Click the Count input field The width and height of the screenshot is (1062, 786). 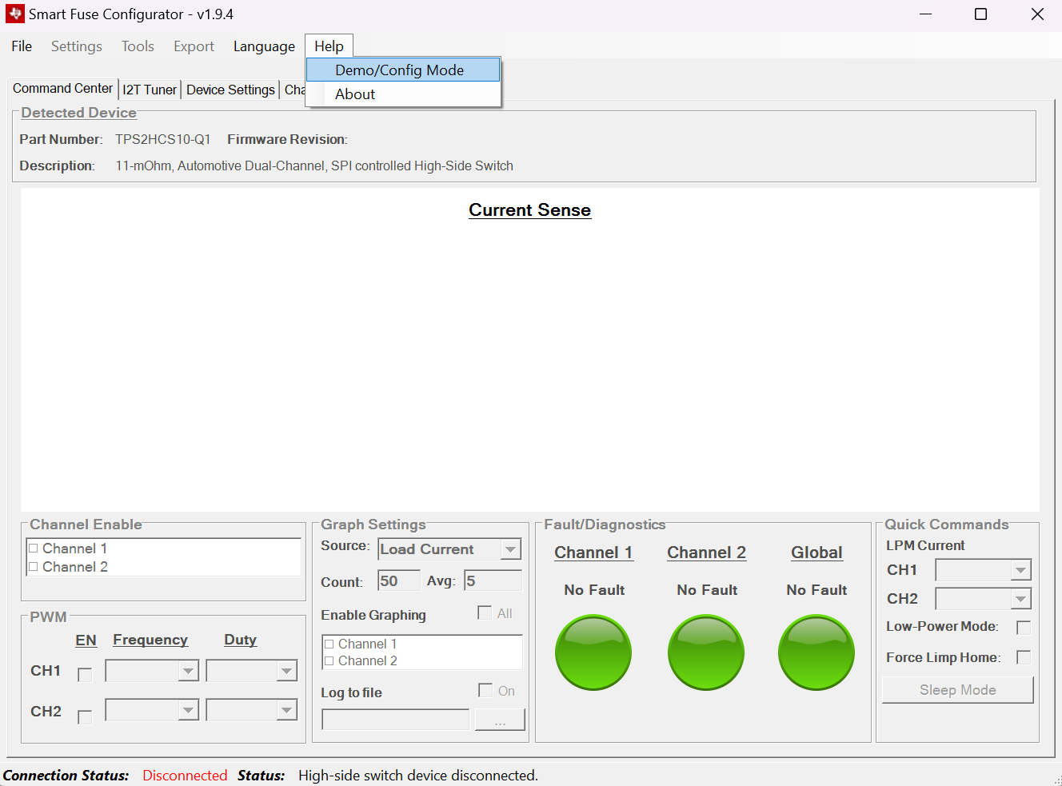click(399, 581)
